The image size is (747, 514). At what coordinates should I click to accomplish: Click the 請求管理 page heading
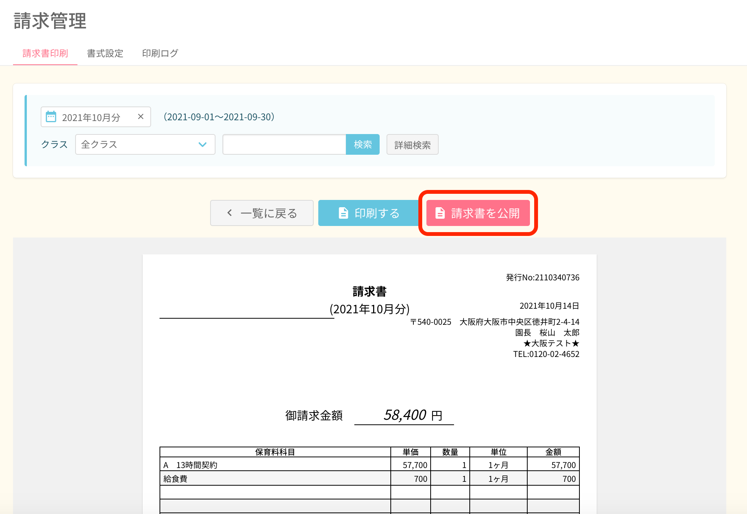50,21
